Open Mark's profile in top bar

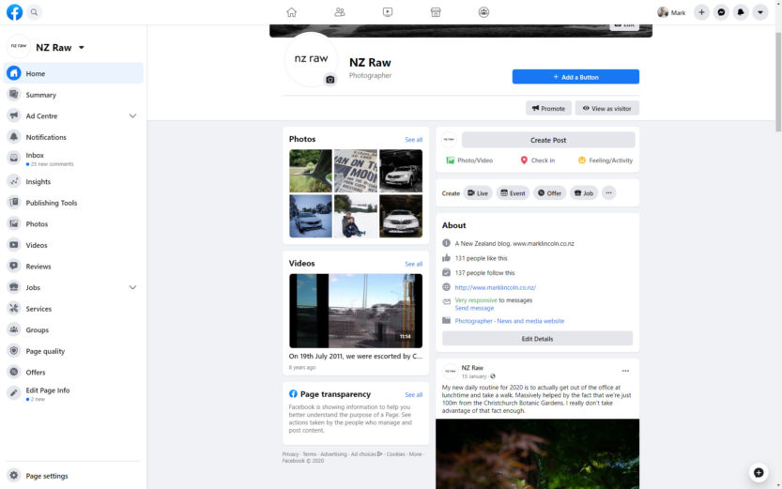[671, 12]
